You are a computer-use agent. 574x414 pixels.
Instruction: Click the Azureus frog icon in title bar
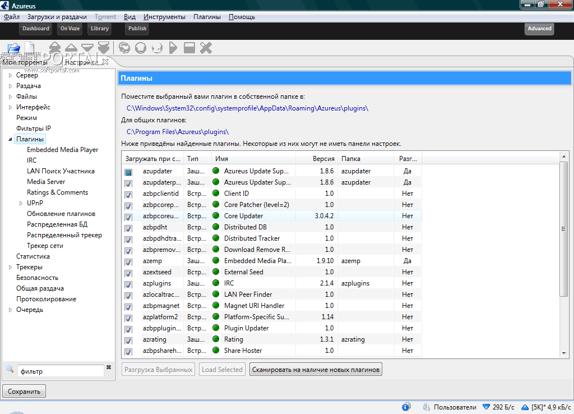(x=4, y=5)
